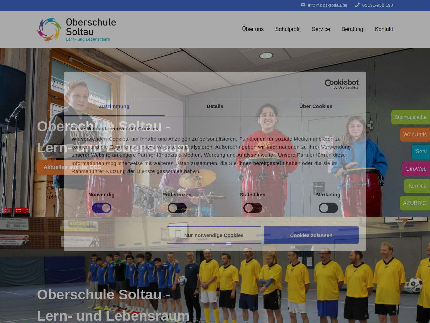This screenshot has width=430, height=323.
Task: Open the Schulprofil navigation menu
Action: coord(288,29)
